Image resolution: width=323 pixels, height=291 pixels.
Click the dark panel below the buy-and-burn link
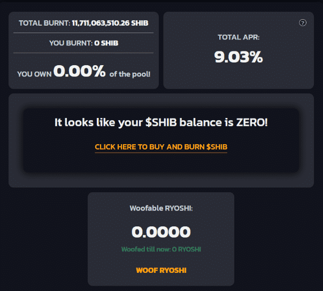pos(161,162)
